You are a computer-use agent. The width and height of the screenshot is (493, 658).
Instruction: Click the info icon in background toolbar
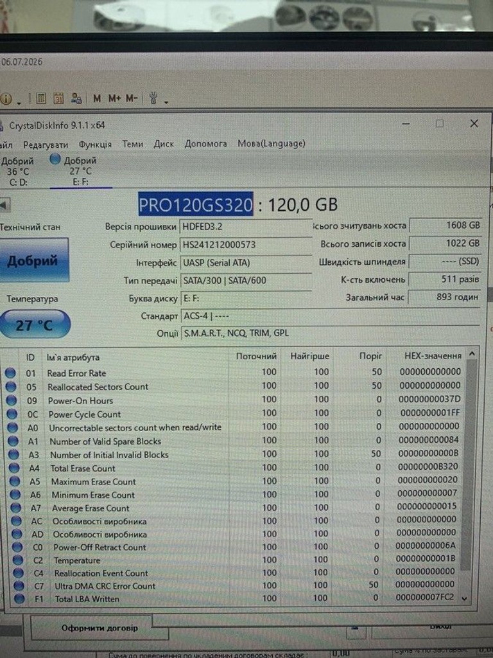pyautogui.click(x=5, y=99)
